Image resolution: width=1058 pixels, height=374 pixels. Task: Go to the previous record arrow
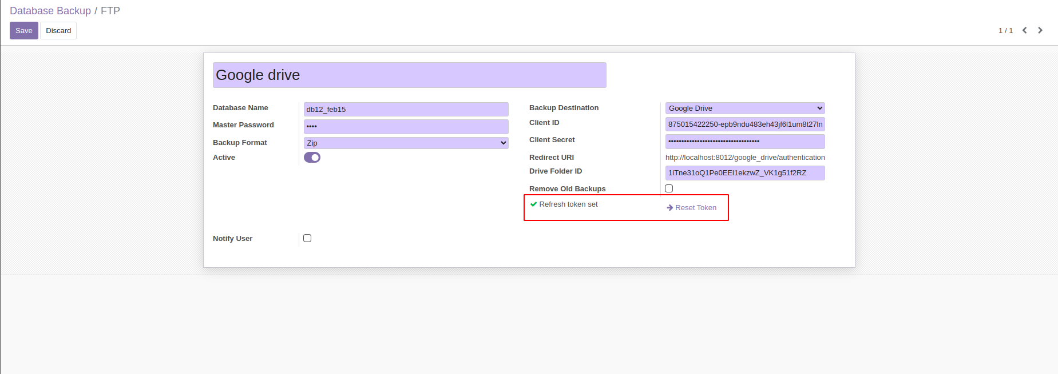[1025, 30]
